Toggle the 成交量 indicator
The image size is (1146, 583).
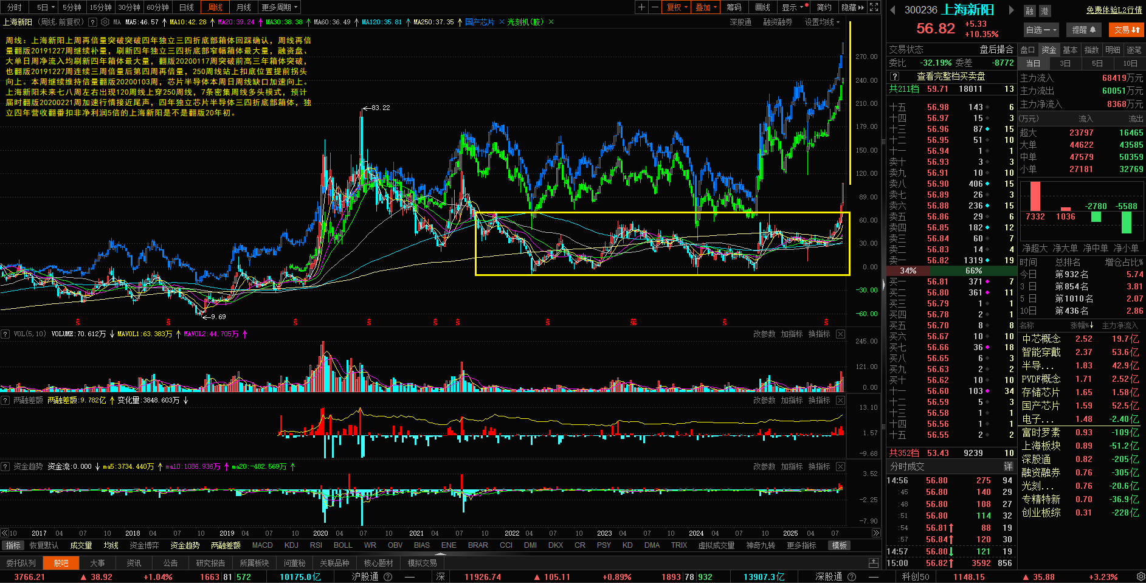(x=81, y=545)
